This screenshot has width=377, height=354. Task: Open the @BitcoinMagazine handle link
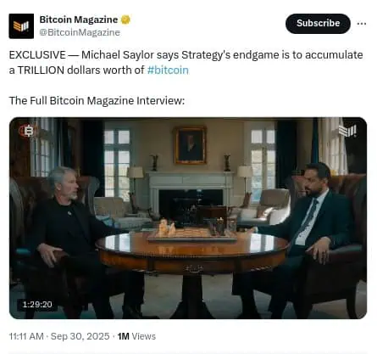click(x=80, y=32)
